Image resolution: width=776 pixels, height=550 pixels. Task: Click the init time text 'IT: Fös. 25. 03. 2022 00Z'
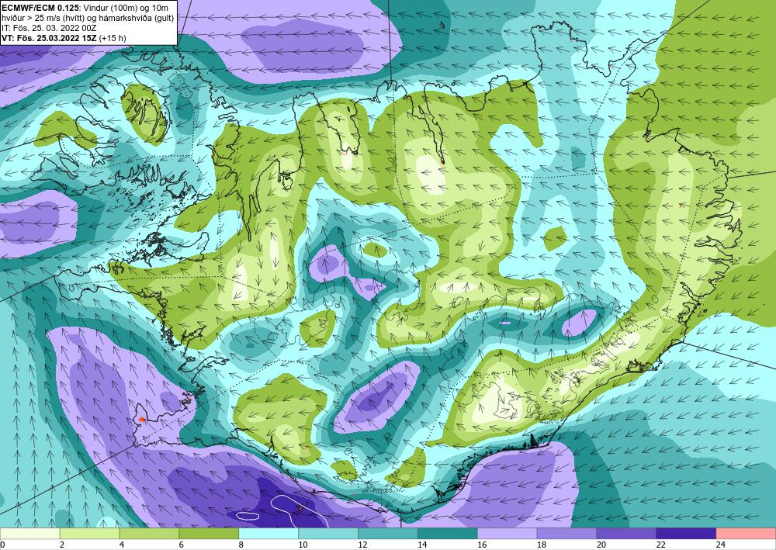[49, 28]
